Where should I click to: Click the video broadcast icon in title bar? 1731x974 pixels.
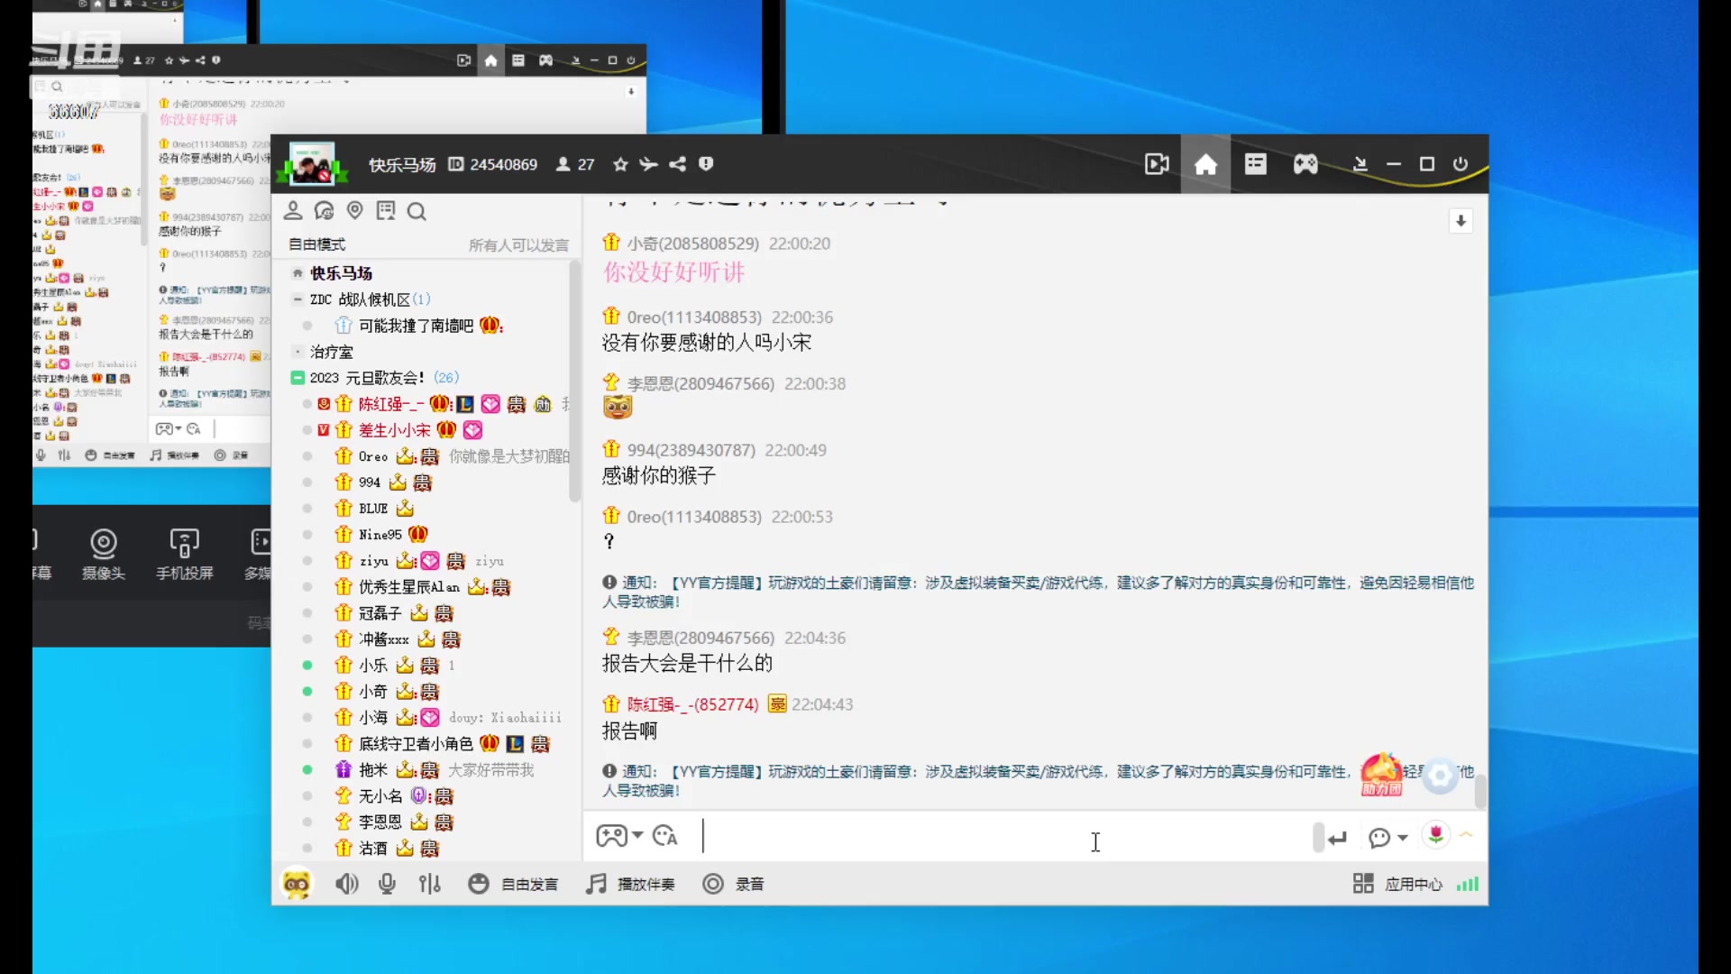1157,164
